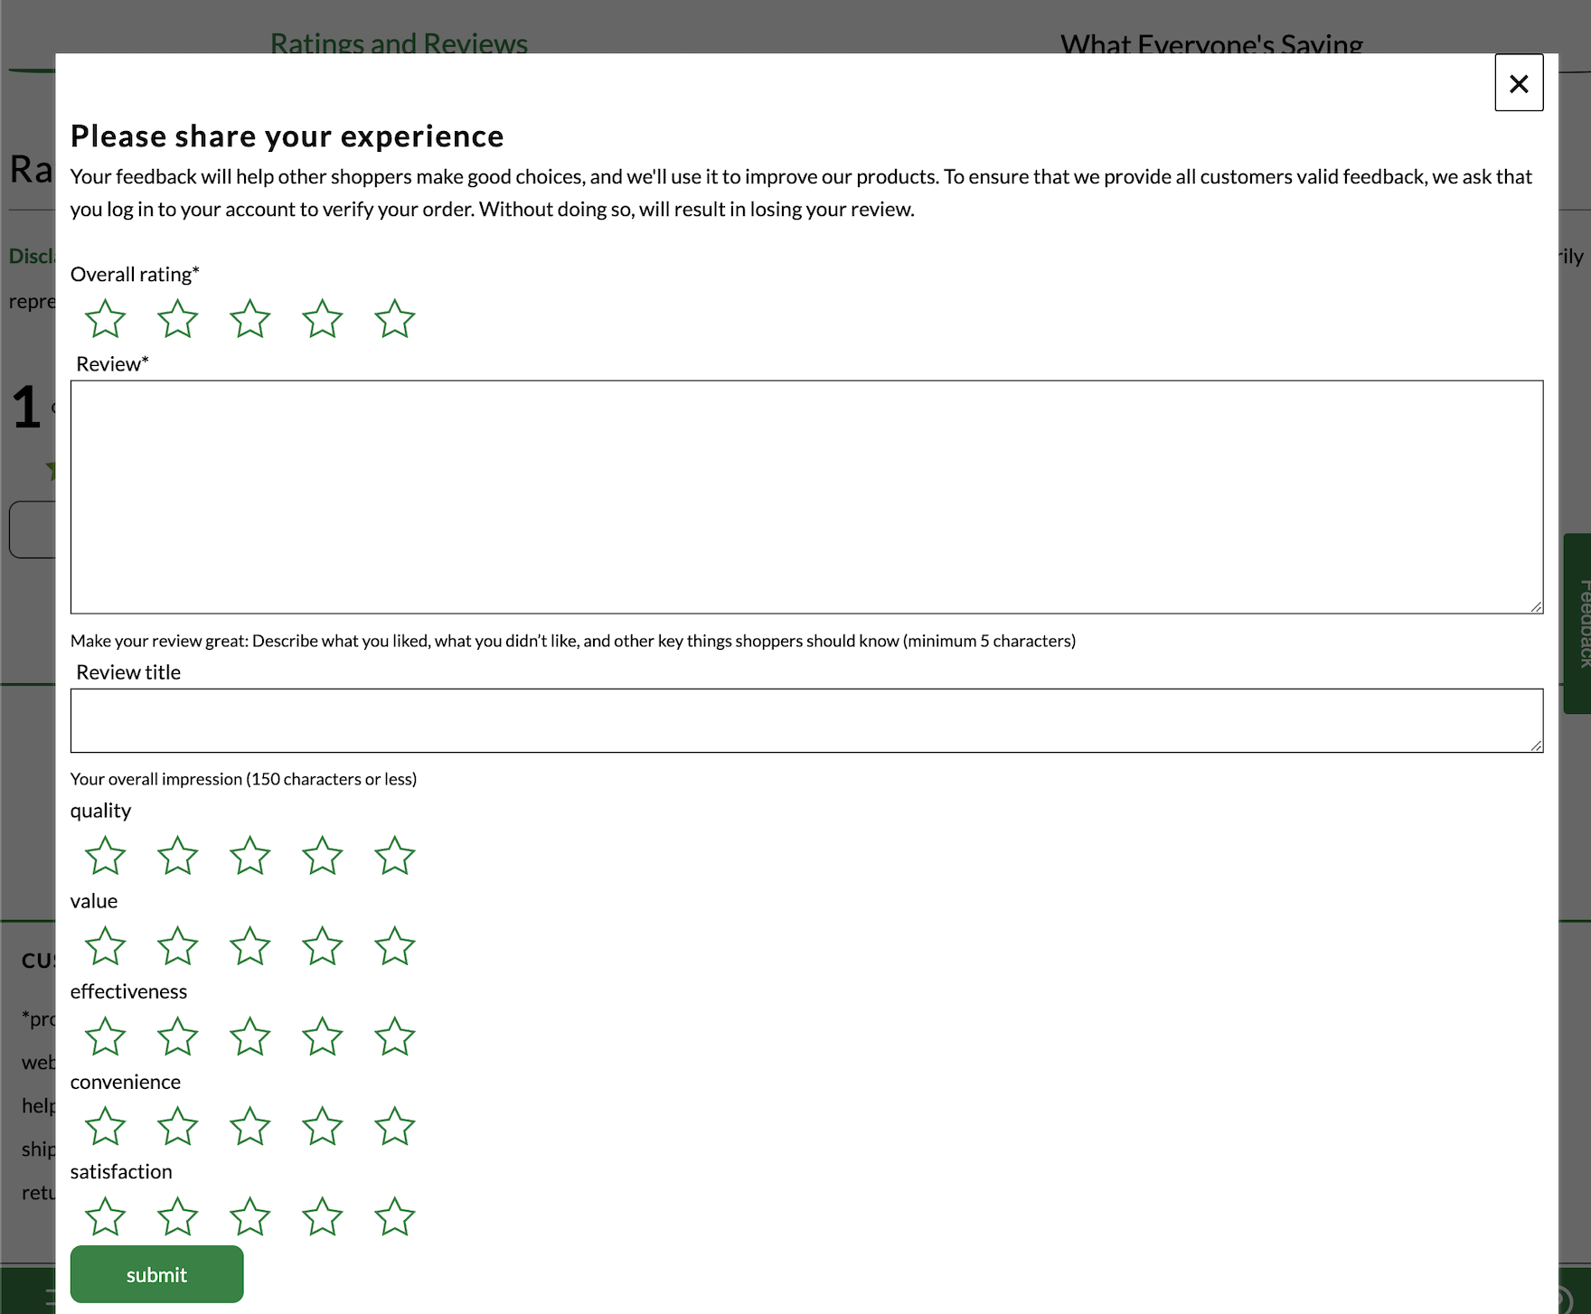Rate quality three stars

click(x=249, y=856)
